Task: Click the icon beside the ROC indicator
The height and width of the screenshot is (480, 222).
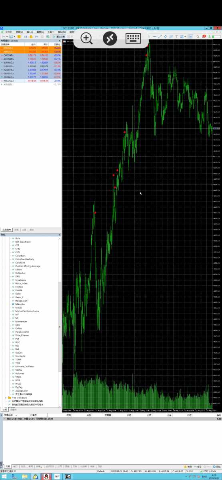Action: (x=13, y=342)
